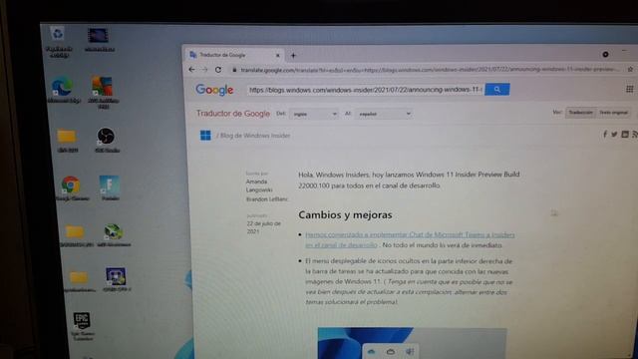Click the Windows 11 tray flyout screenshot

point(412,343)
